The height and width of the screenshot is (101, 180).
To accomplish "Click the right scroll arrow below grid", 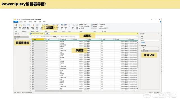I will tap(135, 91).
